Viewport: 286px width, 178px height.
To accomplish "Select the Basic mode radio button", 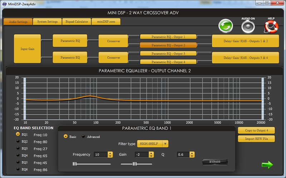I will coord(65,137).
